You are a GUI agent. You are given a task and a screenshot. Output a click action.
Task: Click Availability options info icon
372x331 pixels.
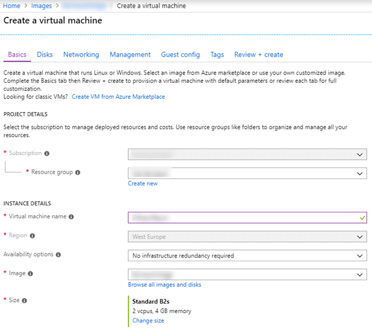[58, 255]
